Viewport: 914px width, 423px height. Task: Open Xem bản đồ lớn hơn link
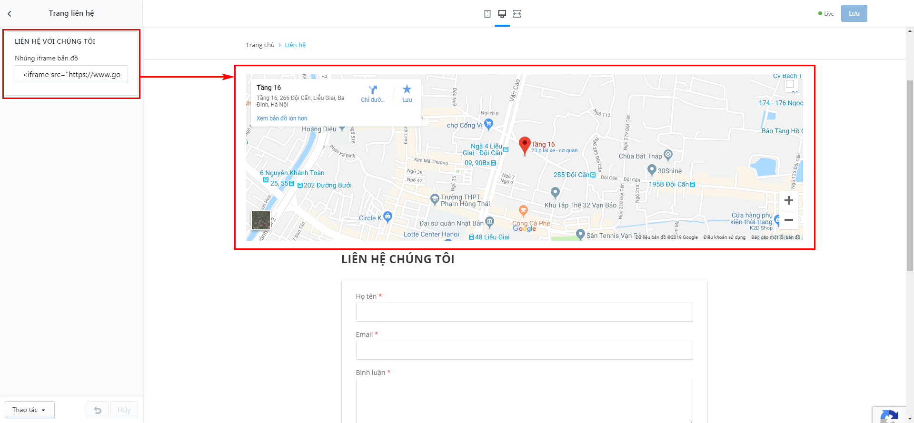point(282,118)
